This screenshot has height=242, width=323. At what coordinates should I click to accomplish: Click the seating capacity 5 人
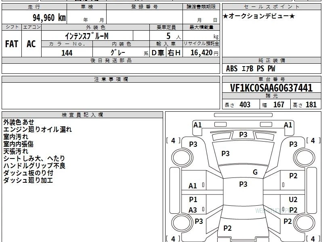[x=174, y=36]
